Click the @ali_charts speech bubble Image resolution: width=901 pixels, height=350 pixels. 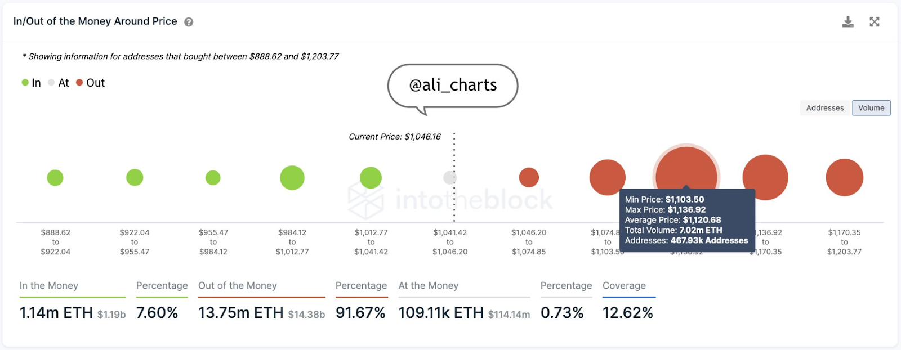point(453,86)
